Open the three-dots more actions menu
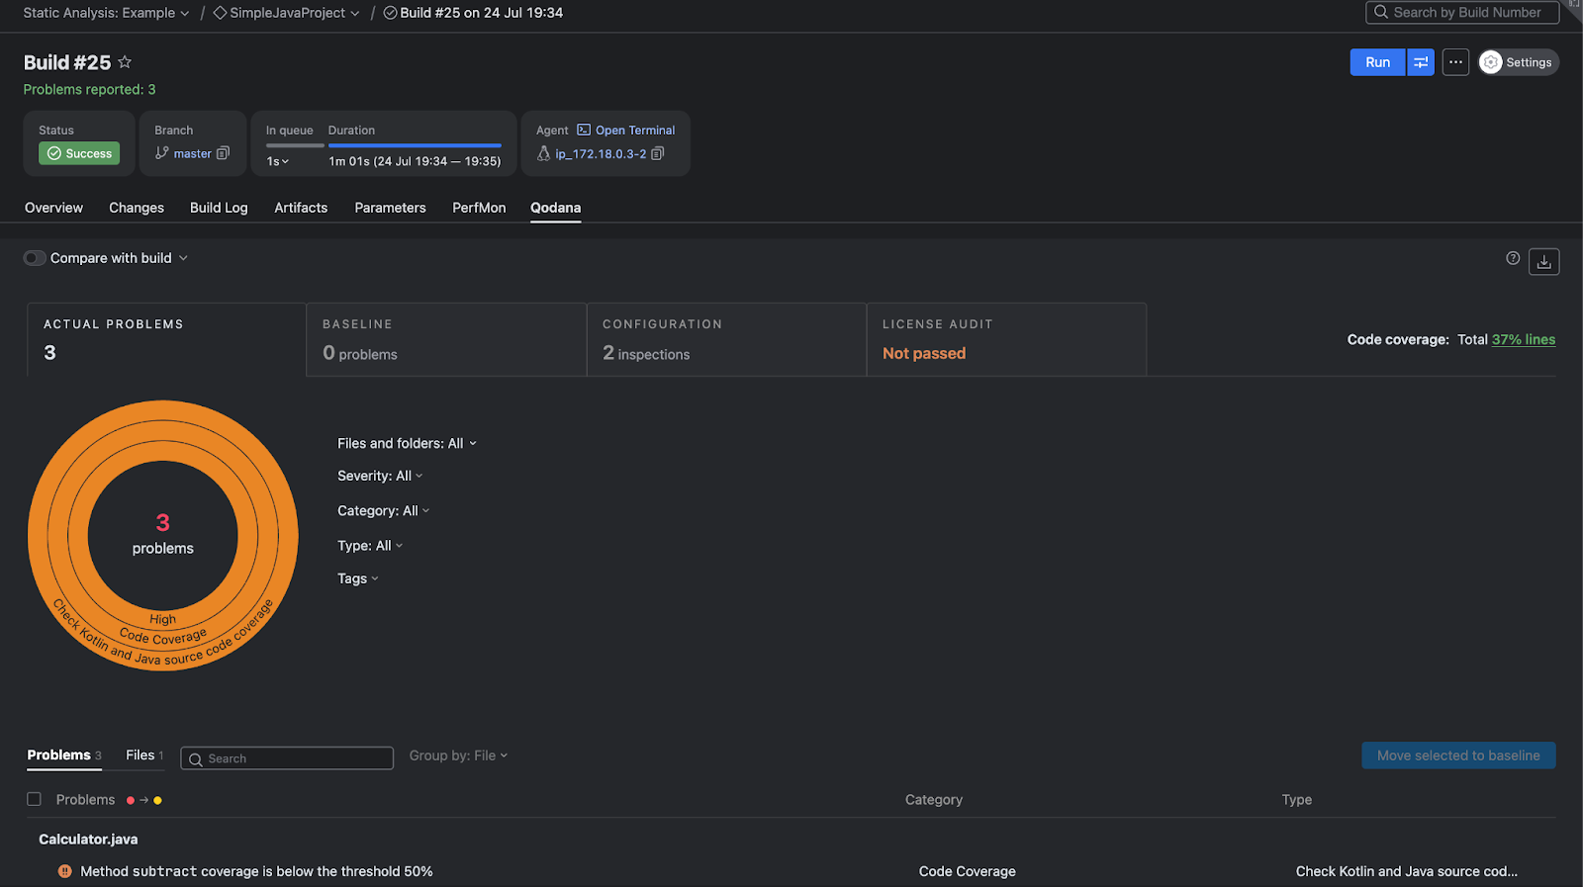The height and width of the screenshot is (887, 1583). point(1455,62)
